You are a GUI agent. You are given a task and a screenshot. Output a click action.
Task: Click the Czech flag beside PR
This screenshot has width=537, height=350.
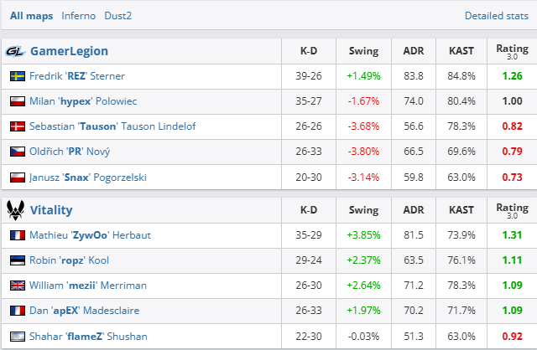pyautogui.click(x=17, y=152)
